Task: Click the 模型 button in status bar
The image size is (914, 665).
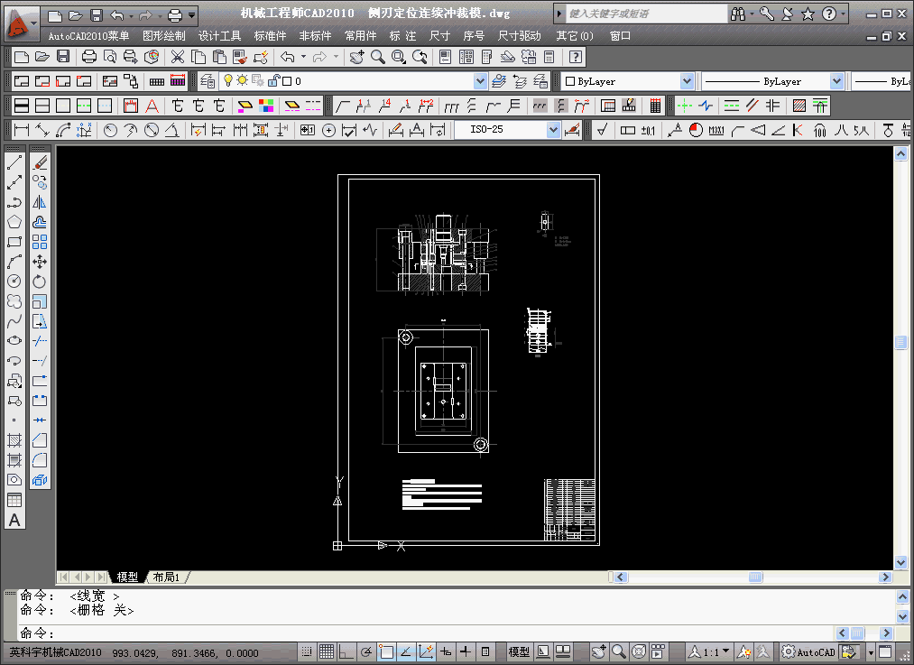Action: click(x=519, y=651)
